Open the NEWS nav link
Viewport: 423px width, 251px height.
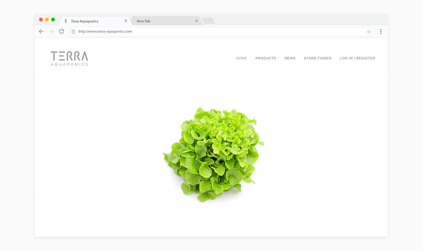290,58
